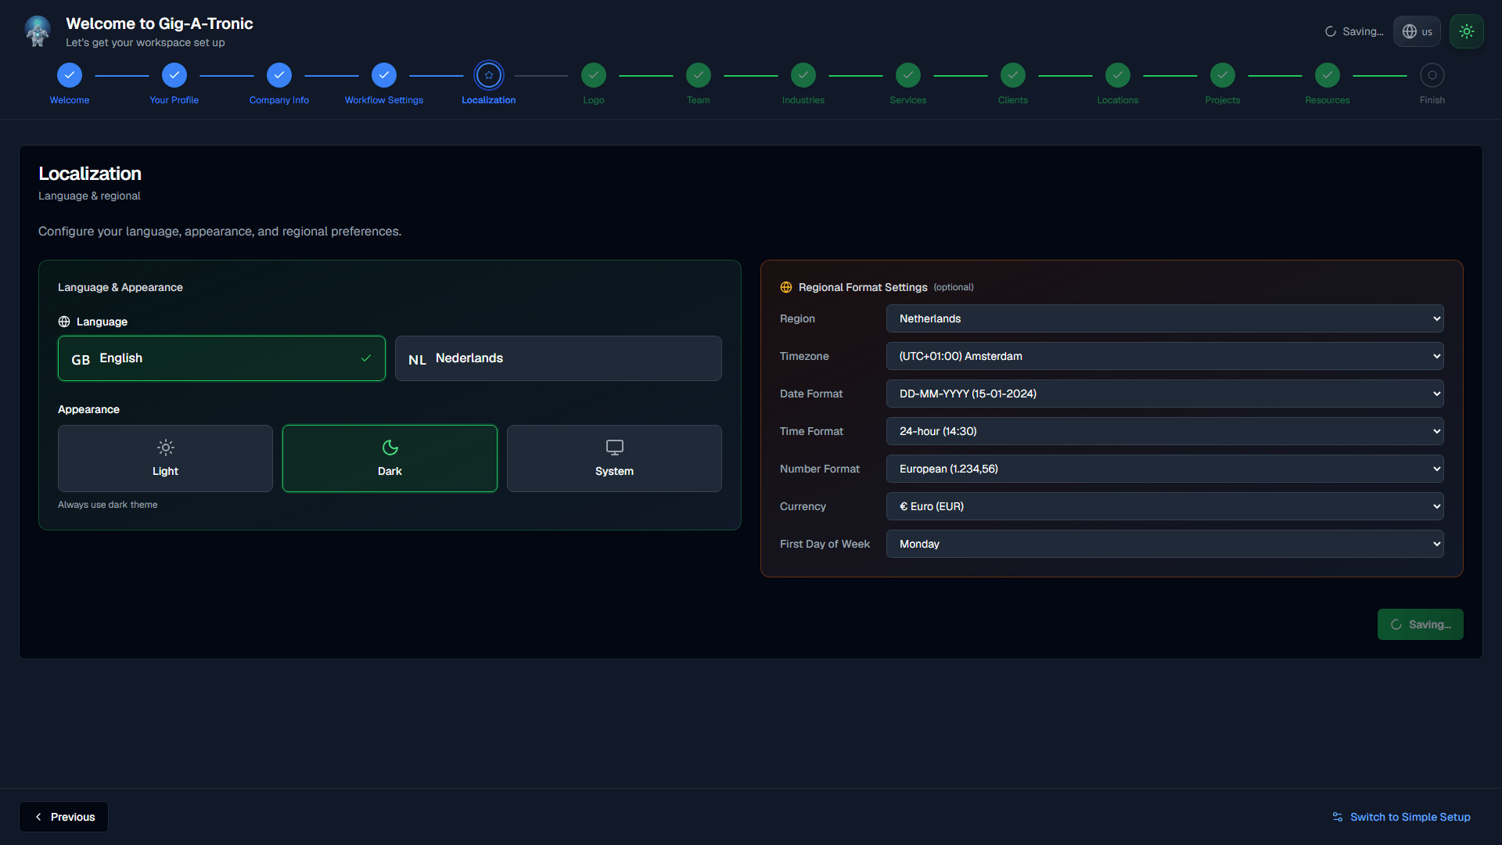The image size is (1502, 845).
Task: Open the Workflow Settings step label
Action: [x=384, y=100]
